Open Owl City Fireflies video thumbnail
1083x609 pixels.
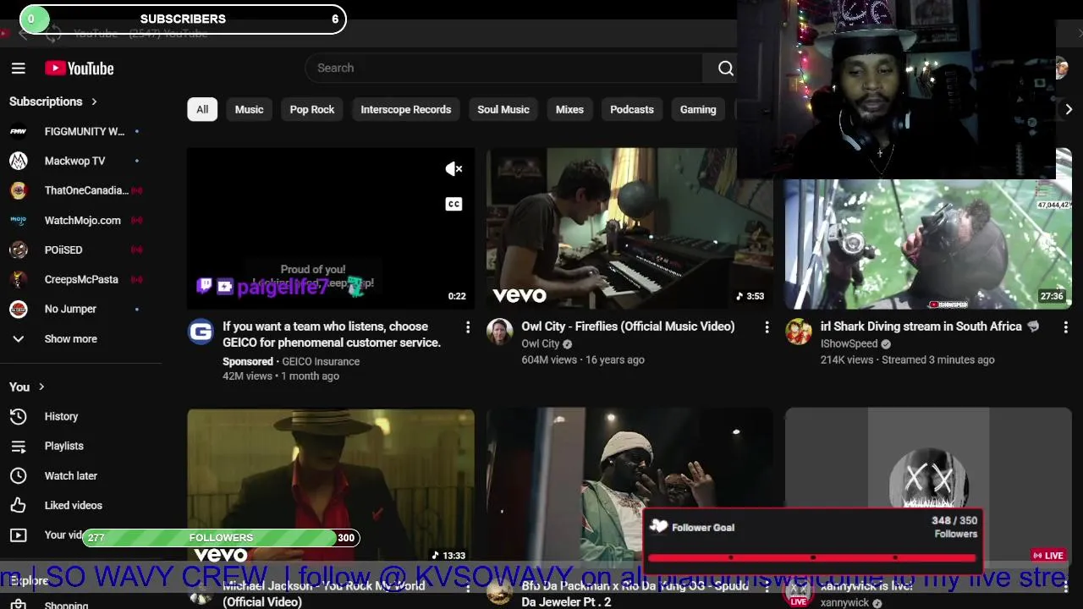coord(629,228)
